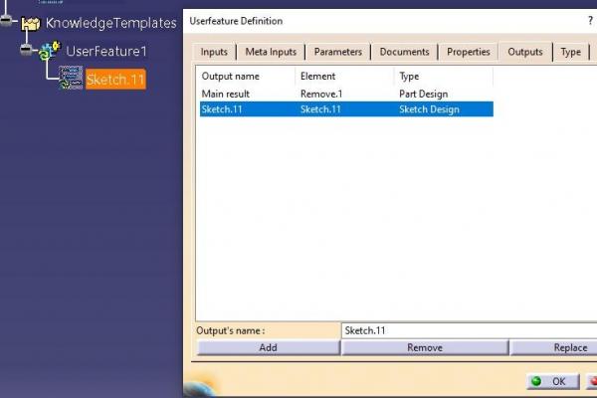Screen dimensions: 597x398
Task: Click the Output's name text field
Action: point(468,330)
